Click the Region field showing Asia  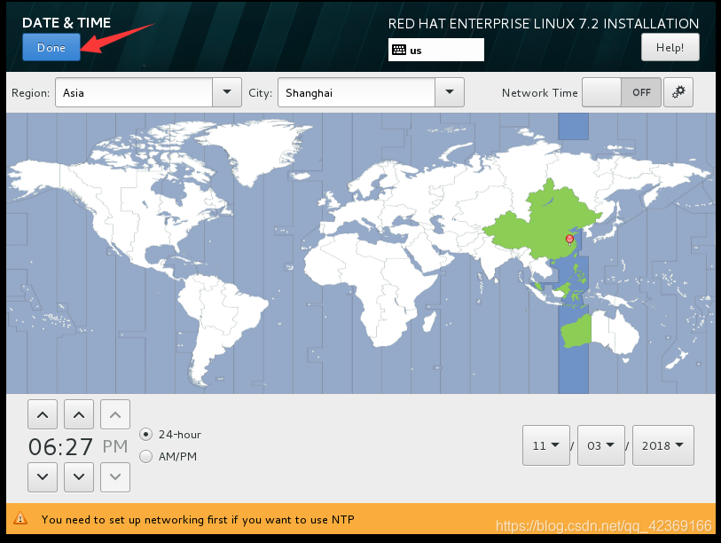point(134,92)
